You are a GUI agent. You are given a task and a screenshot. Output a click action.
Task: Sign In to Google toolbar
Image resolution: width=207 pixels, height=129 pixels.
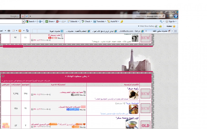tap(171, 21)
